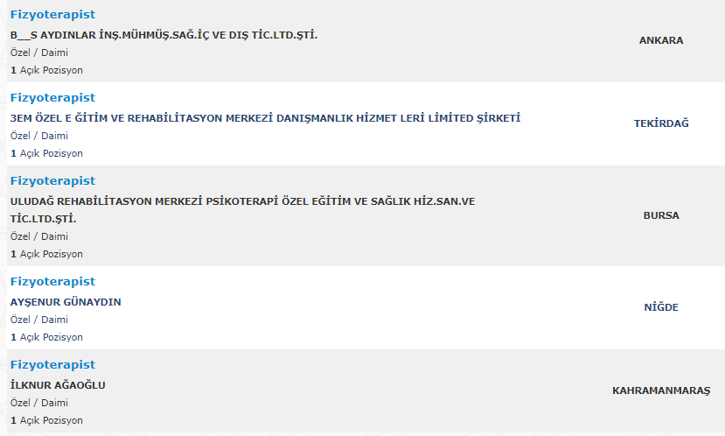Select the BURSA location label
The width and height of the screenshot is (725, 436).
point(661,215)
